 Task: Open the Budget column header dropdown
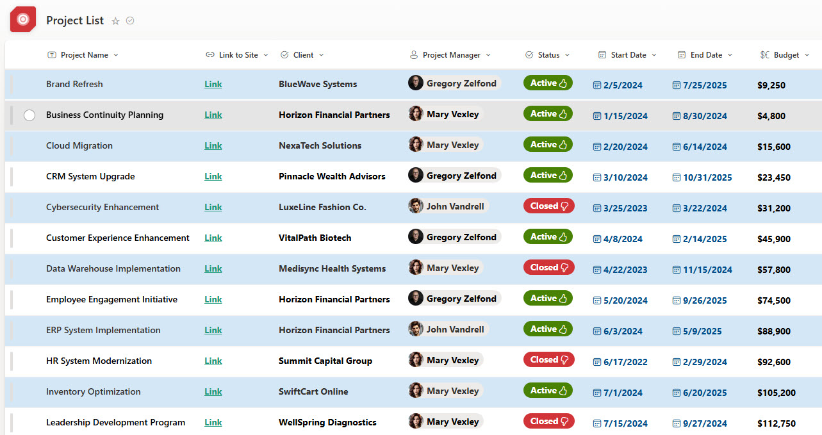tap(807, 55)
